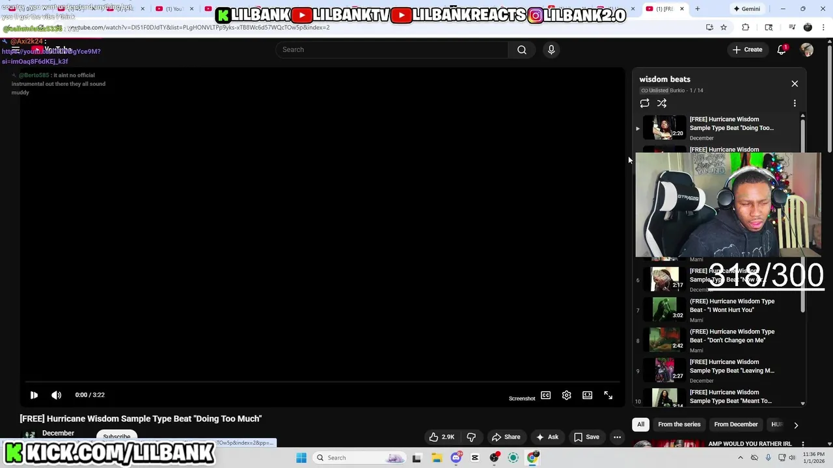Open more actions menu below video

coord(617,437)
